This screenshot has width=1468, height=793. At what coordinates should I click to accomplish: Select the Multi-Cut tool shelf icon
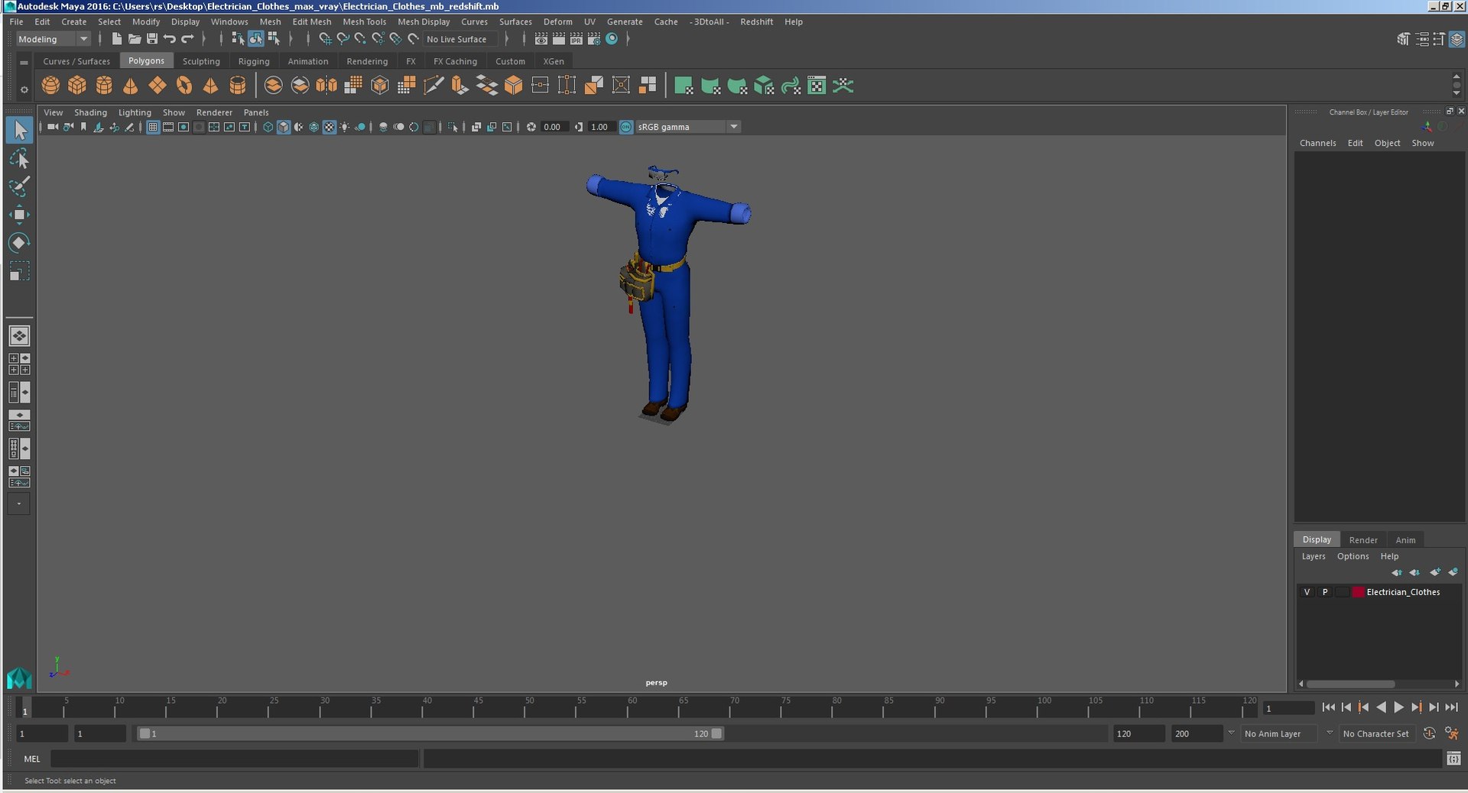pyautogui.click(x=434, y=86)
